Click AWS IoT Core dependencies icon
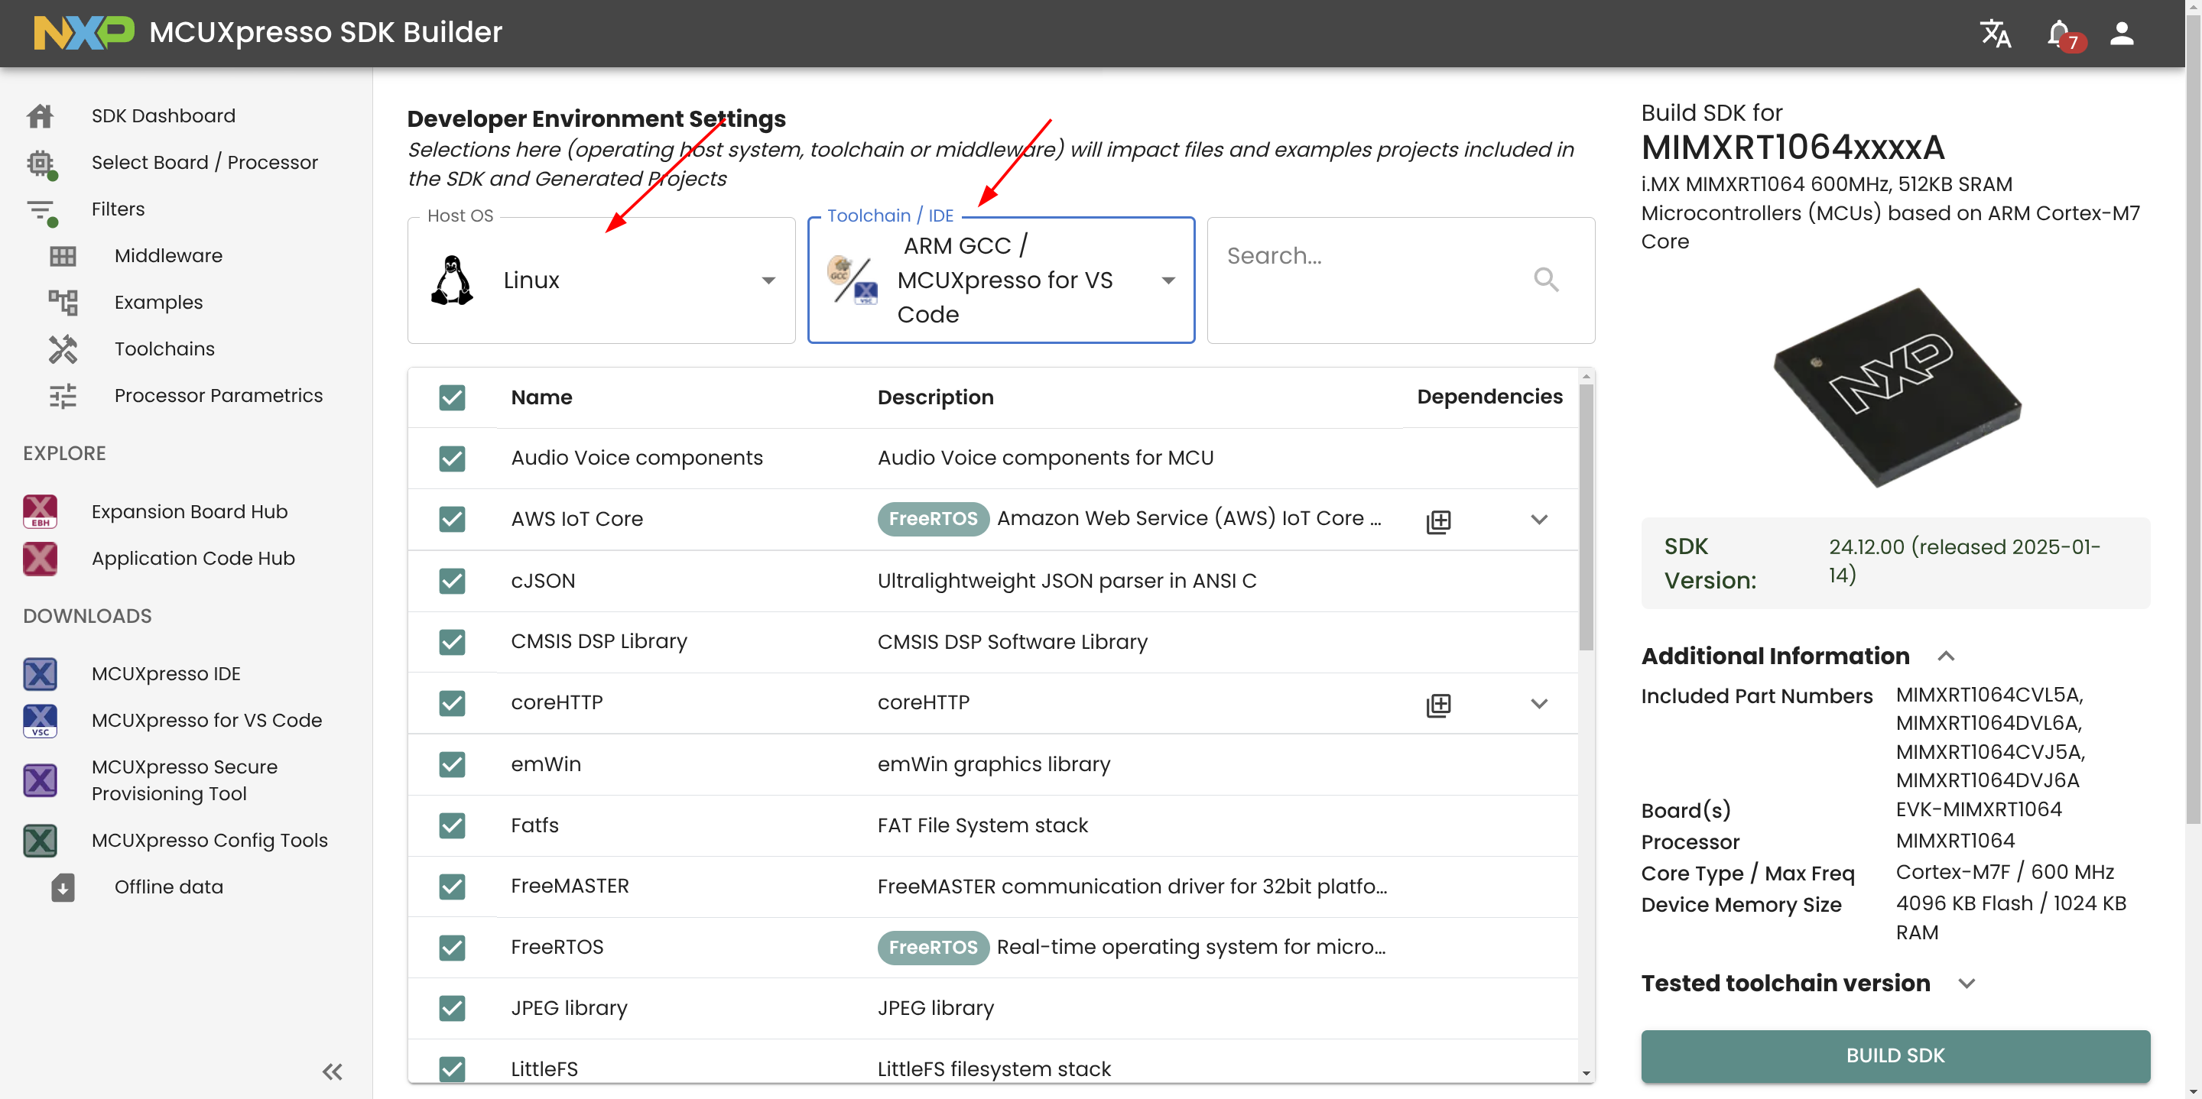The image size is (2202, 1099). (1439, 520)
